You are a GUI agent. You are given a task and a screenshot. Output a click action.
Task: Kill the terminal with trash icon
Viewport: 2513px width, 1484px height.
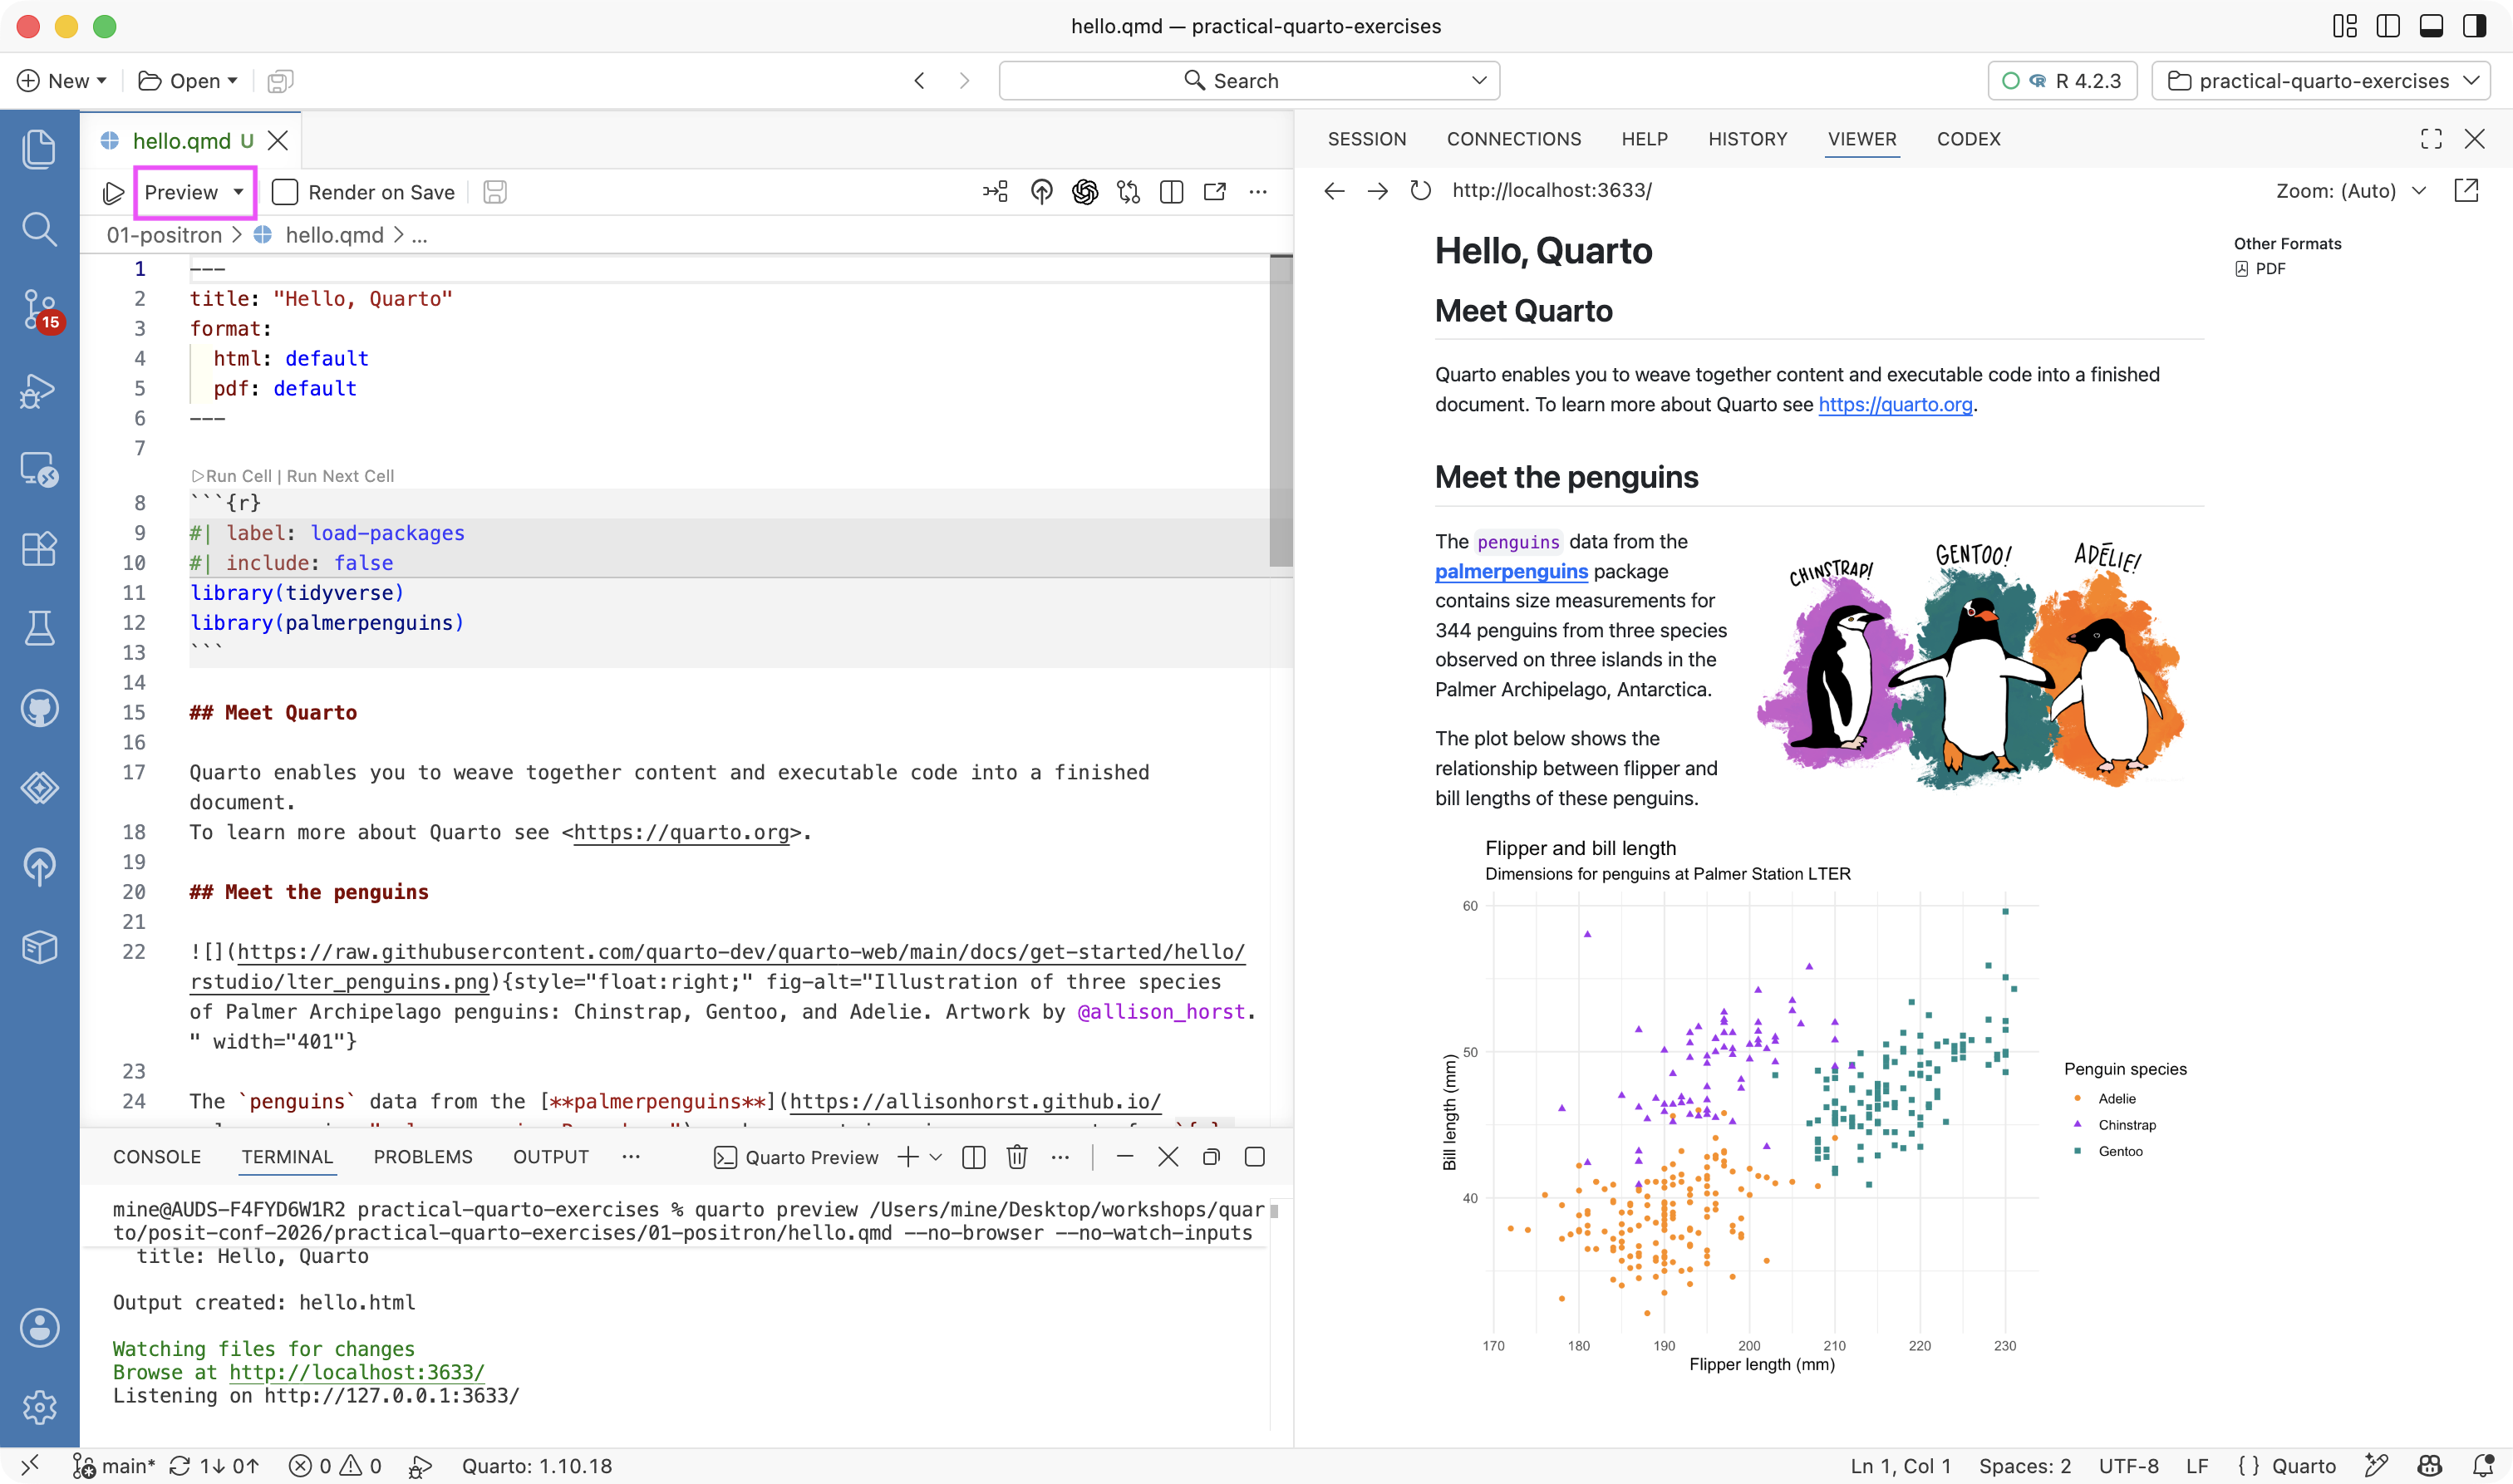(1017, 1157)
